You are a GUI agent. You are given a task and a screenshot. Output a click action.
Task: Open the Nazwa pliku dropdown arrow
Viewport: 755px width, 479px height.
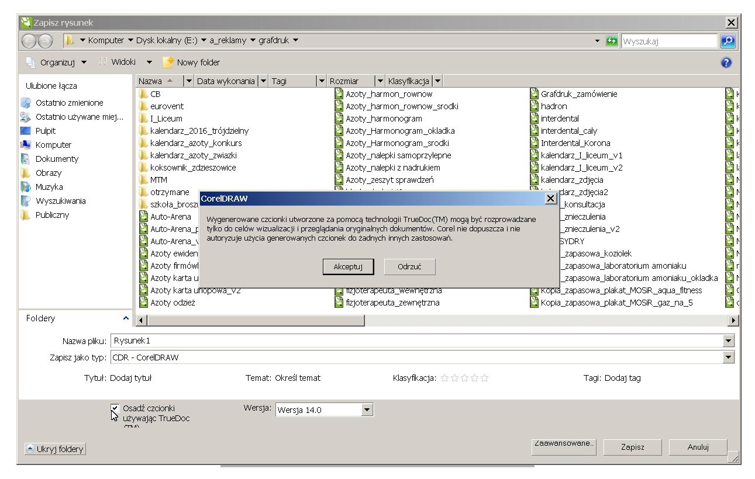point(728,341)
